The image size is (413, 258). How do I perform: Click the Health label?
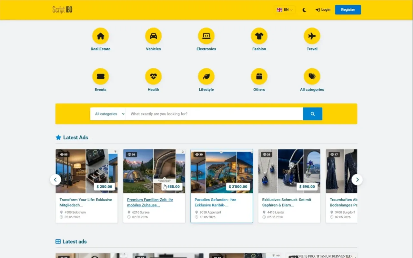click(x=153, y=90)
